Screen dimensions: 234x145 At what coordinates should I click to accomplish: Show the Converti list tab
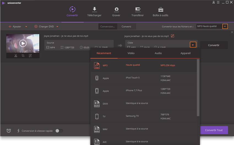click(x=126, y=26)
